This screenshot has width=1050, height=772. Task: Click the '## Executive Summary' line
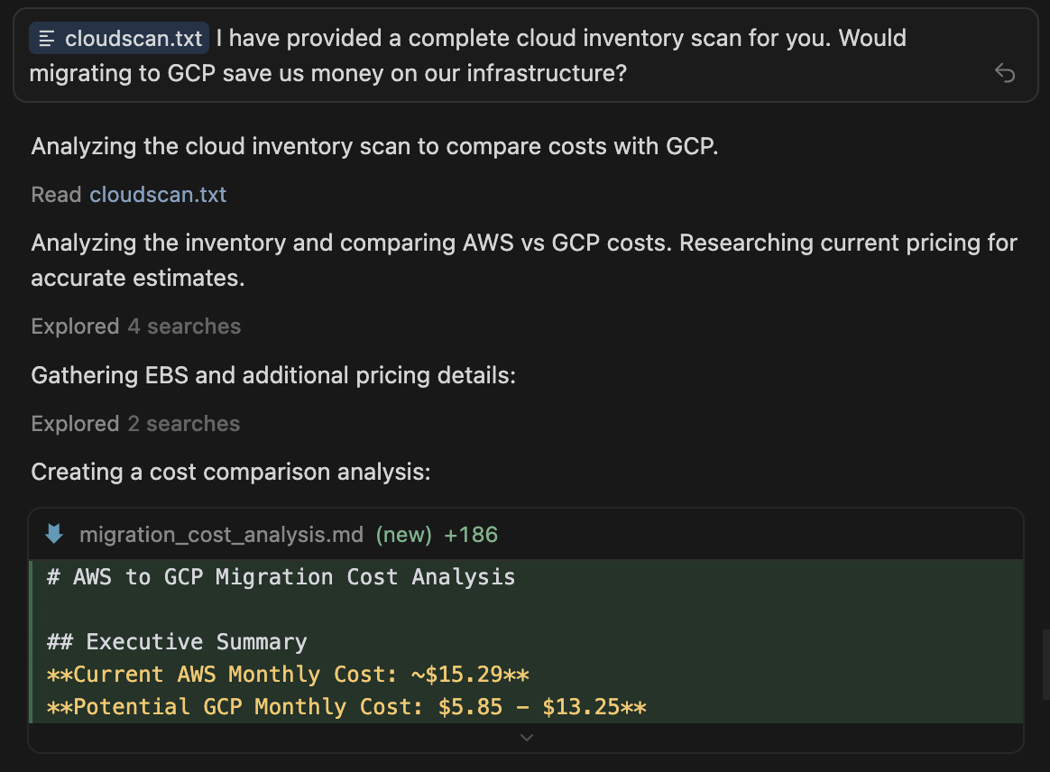177,641
